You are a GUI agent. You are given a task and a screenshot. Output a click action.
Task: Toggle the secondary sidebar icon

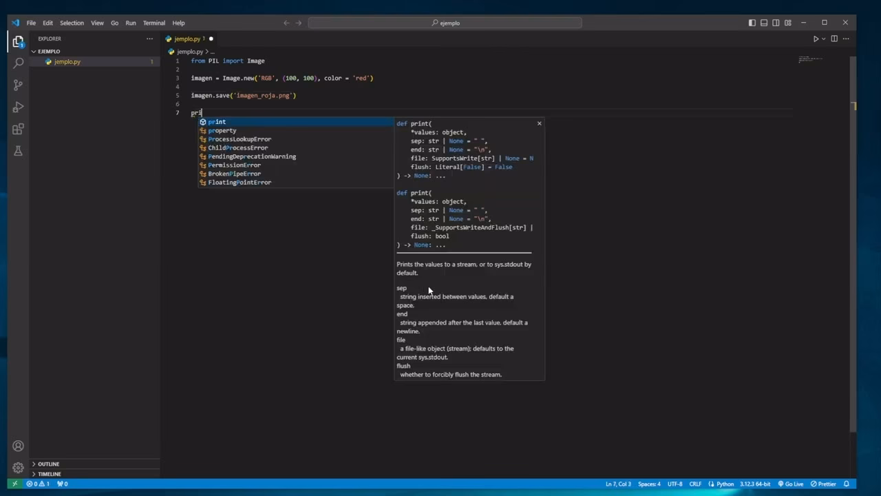(x=775, y=23)
